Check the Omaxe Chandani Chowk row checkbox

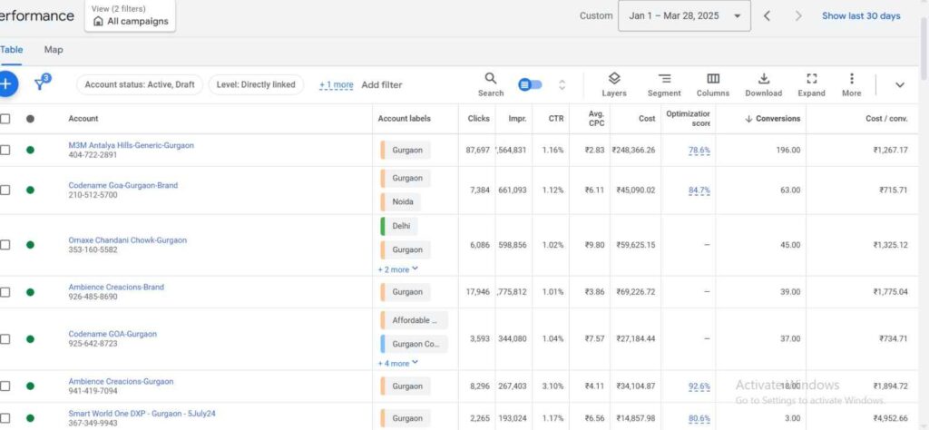click(5, 245)
